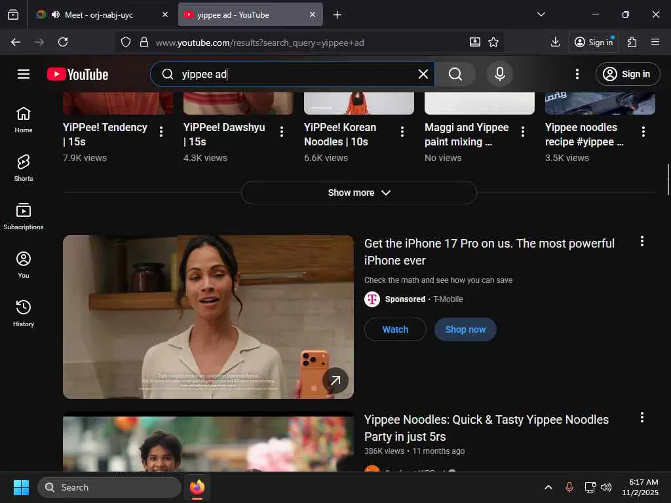Open the network icon in the system tray
Screen dimensions: 671x503
[x=590, y=487]
